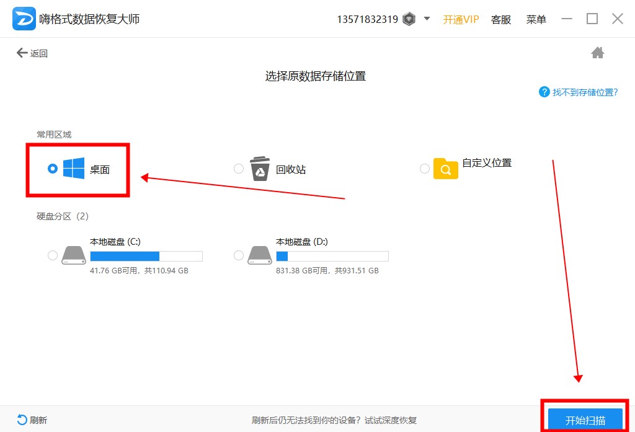
Task: Select the 桌面 radio button
Action: tap(53, 168)
